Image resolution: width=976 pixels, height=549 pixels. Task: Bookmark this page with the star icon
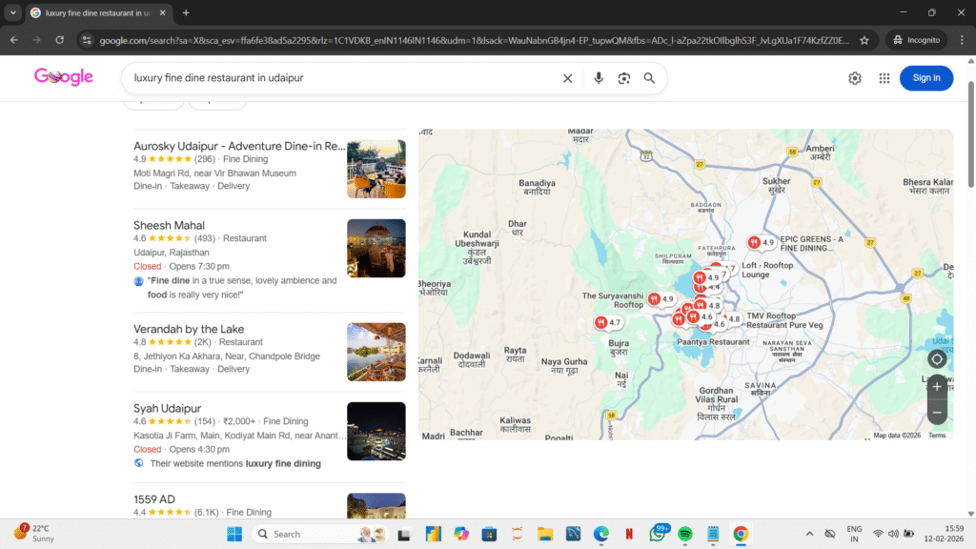pos(864,40)
